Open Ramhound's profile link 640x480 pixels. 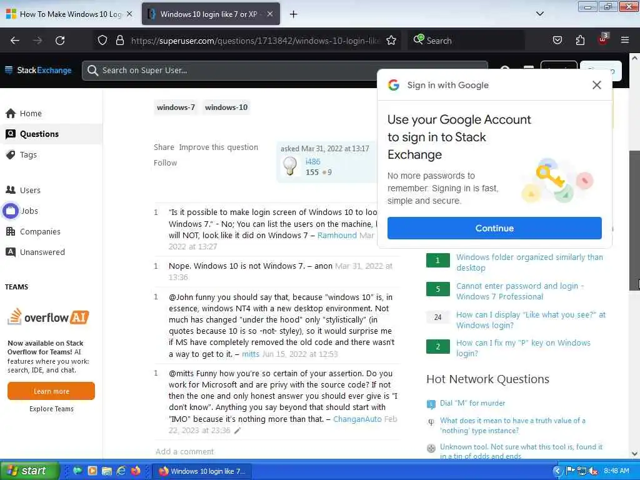tap(337, 235)
